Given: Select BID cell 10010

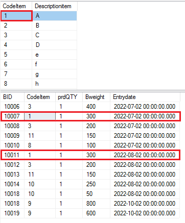Looking at the screenshot, I should click(x=12, y=145).
